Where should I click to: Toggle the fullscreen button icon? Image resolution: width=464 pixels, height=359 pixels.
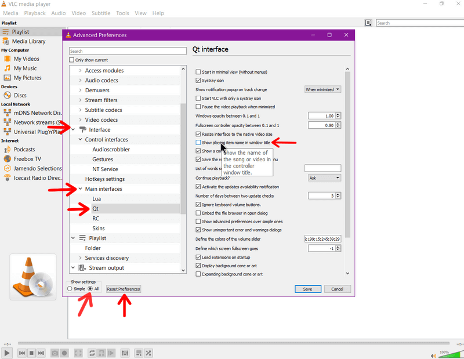[x=78, y=353]
